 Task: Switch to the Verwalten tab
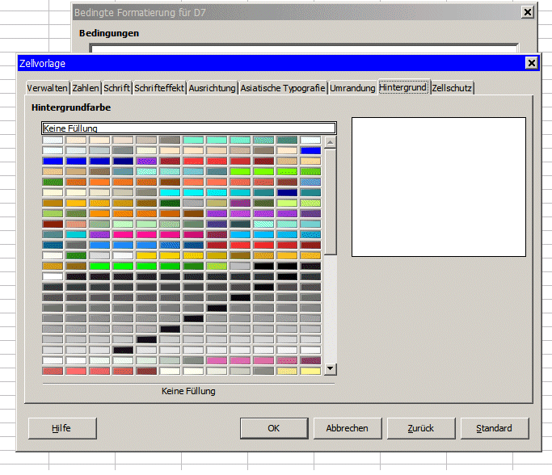tap(47, 88)
